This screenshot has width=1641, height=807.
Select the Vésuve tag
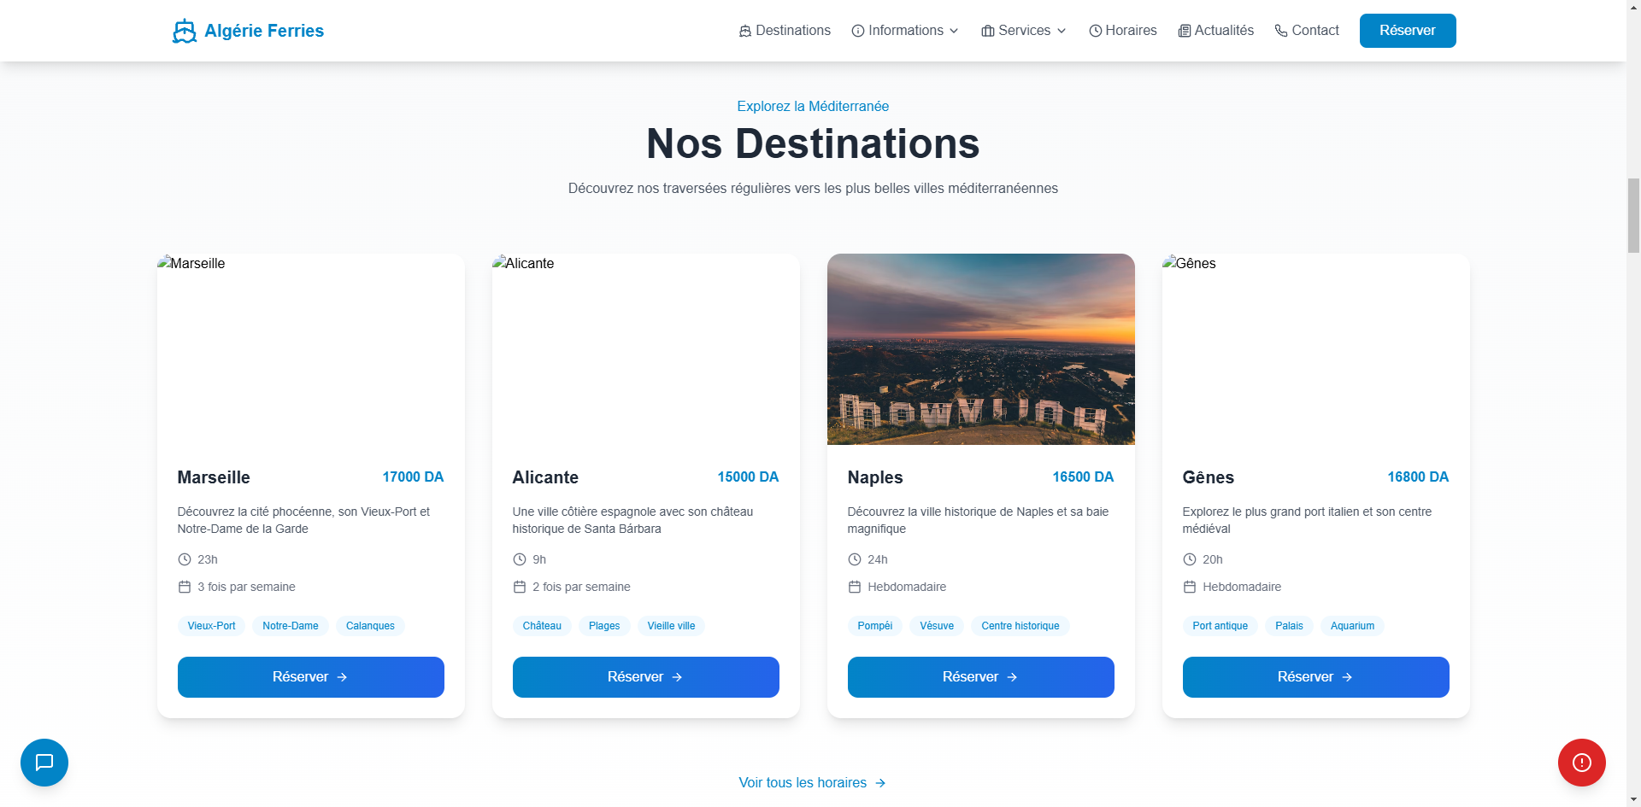(x=937, y=626)
